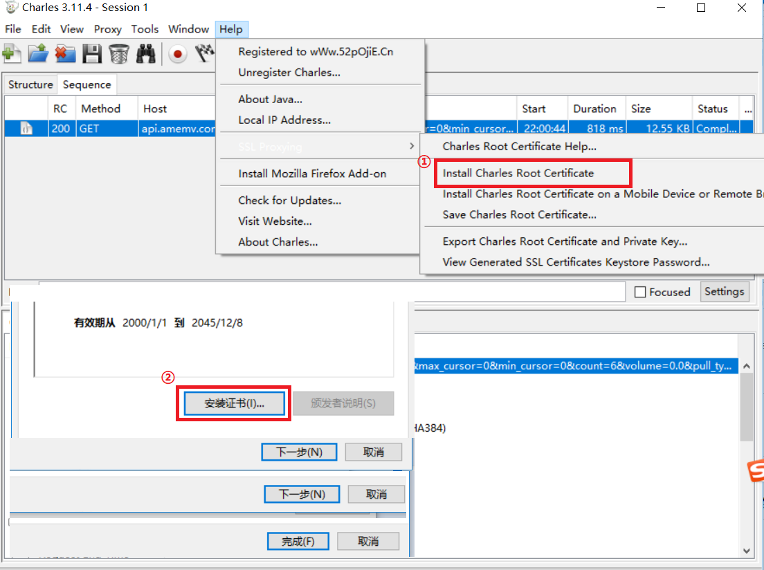Click the New Session toolbar icon
Viewport: 764px width, 570px height.
tap(12, 53)
